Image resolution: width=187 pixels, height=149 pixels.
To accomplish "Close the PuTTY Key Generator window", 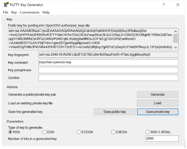I will pos(178,5).
